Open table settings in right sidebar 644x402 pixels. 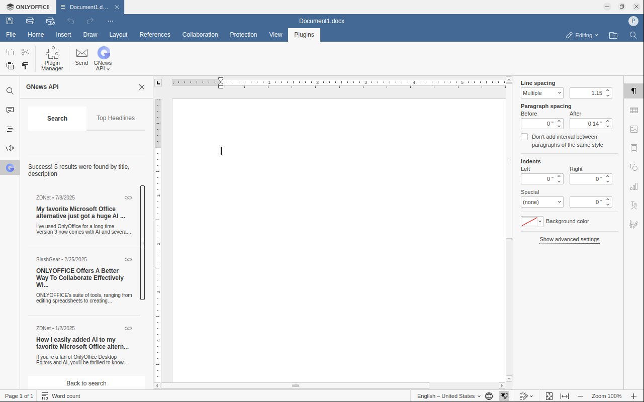[634, 110]
